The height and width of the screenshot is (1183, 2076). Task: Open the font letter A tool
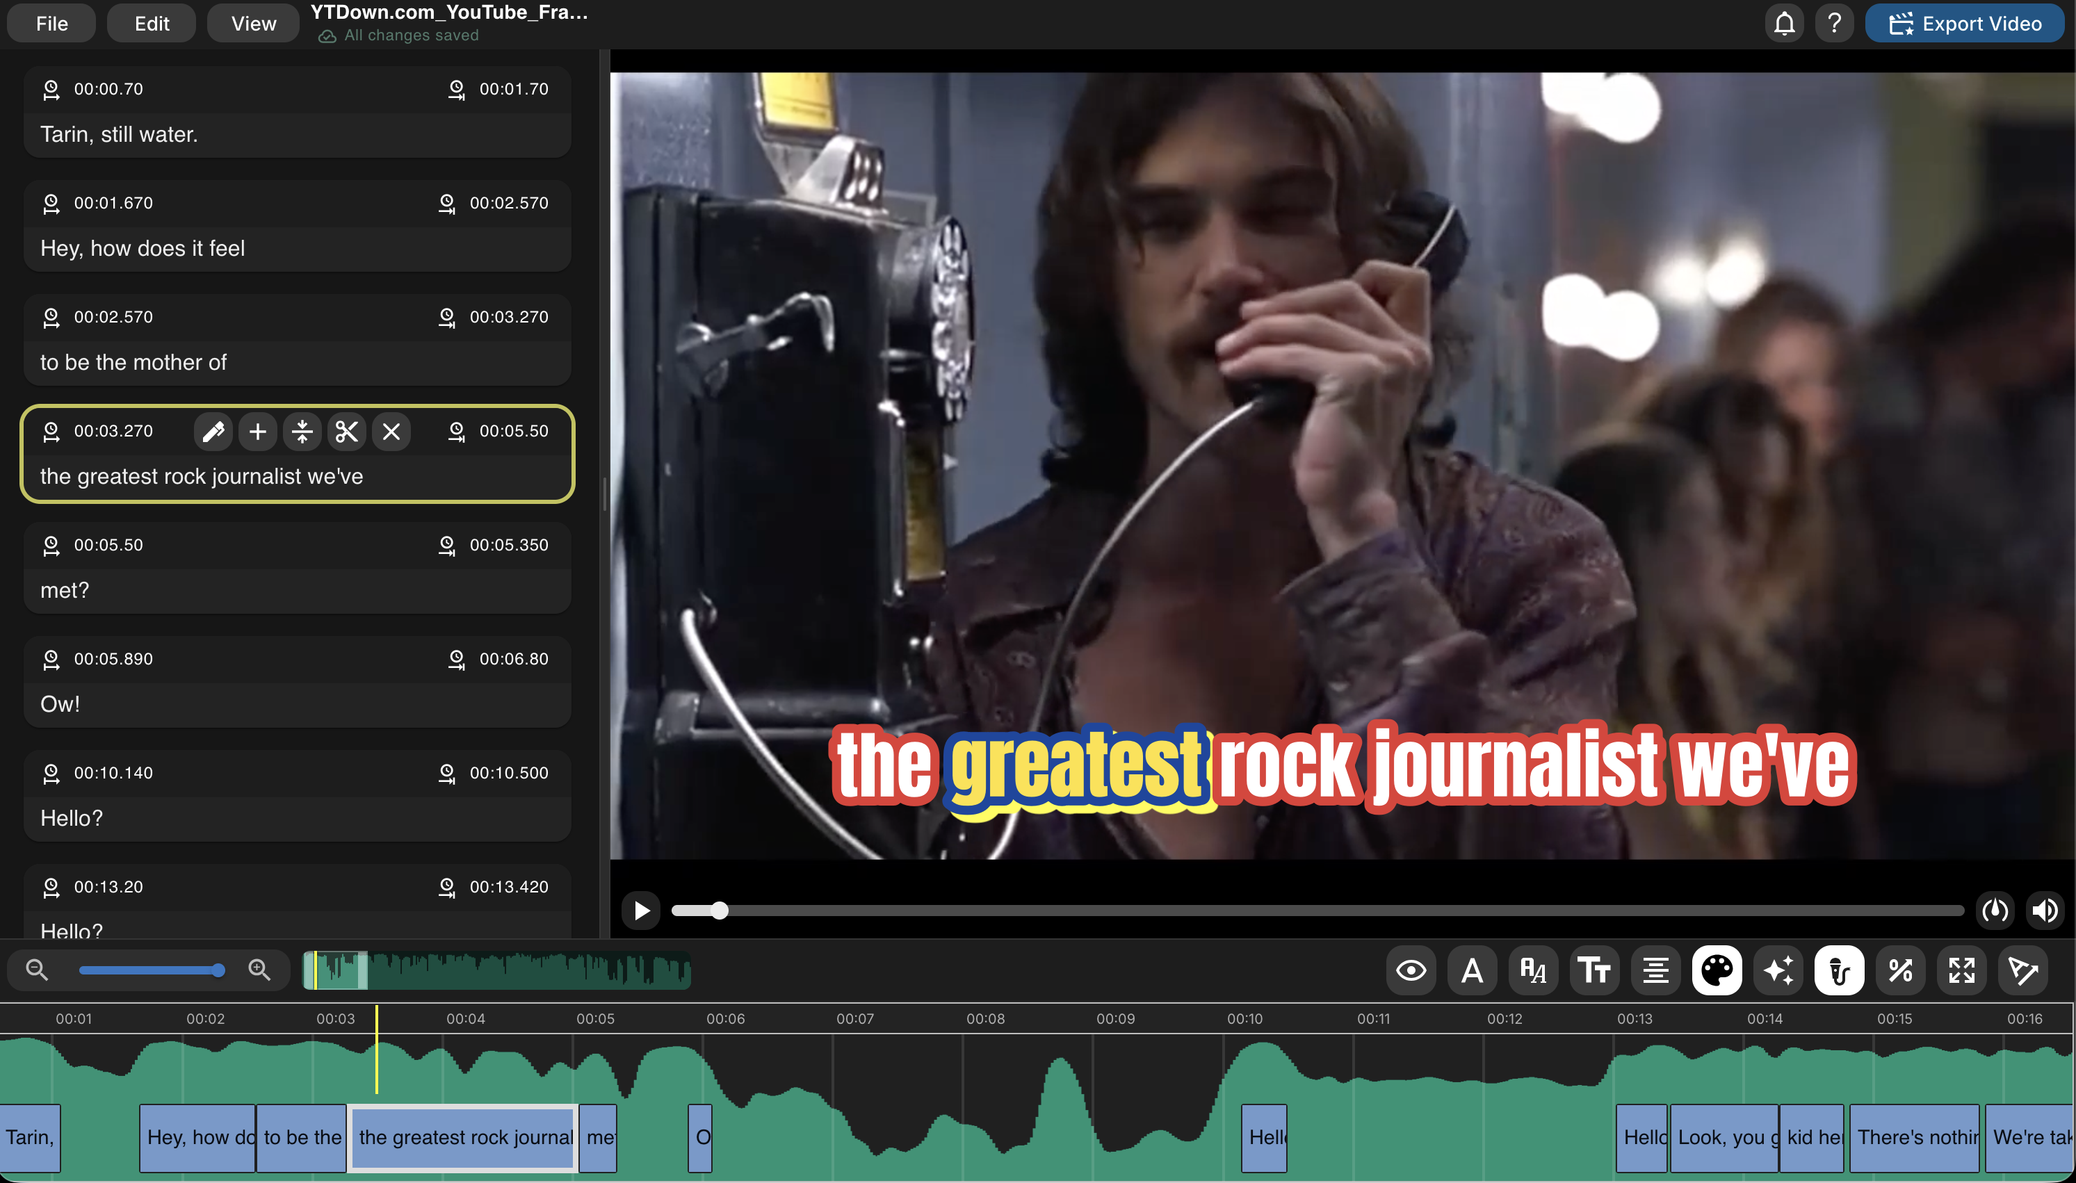coord(1473,970)
